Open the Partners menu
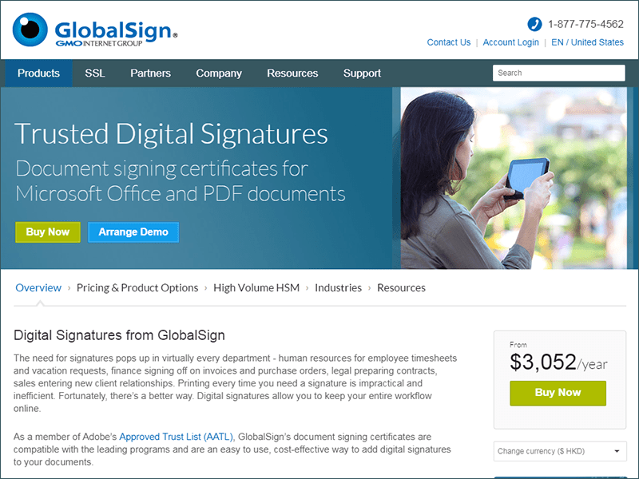Viewport: 639px width, 479px height. [150, 73]
